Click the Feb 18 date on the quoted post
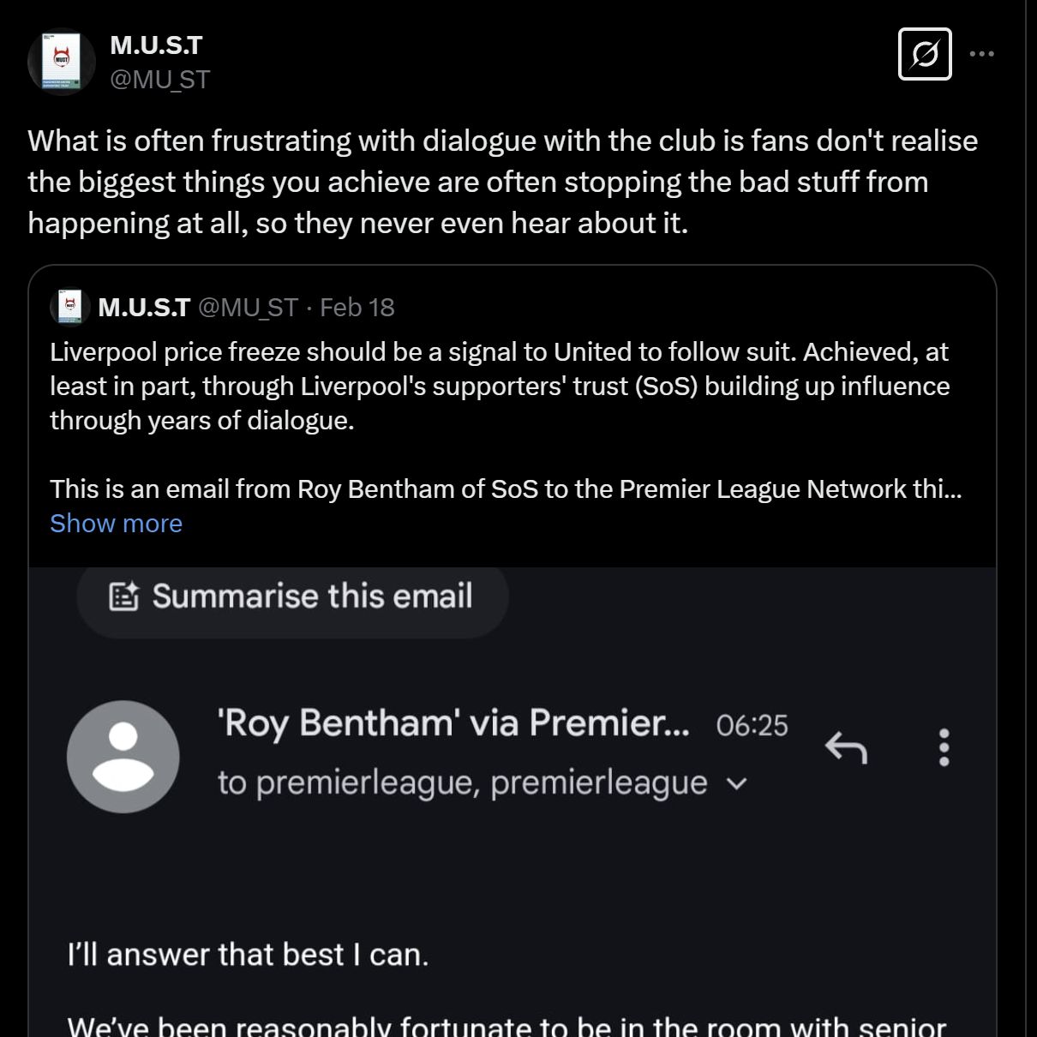 (x=357, y=307)
